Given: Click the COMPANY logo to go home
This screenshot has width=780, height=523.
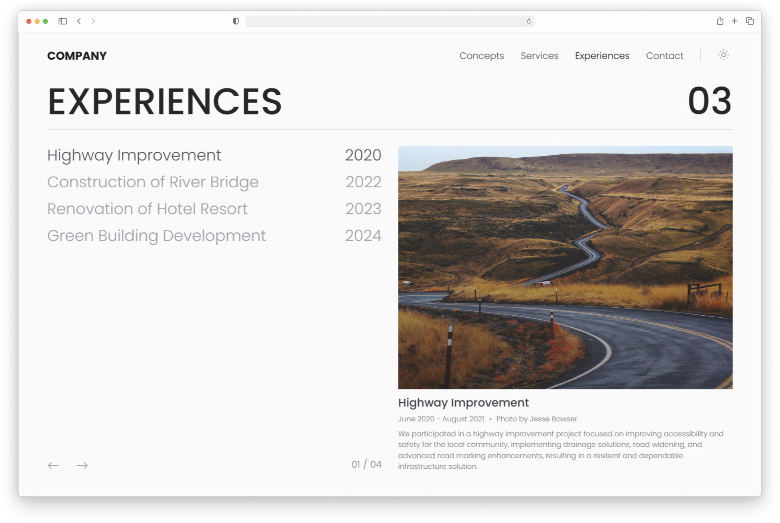Looking at the screenshot, I should (77, 56).
